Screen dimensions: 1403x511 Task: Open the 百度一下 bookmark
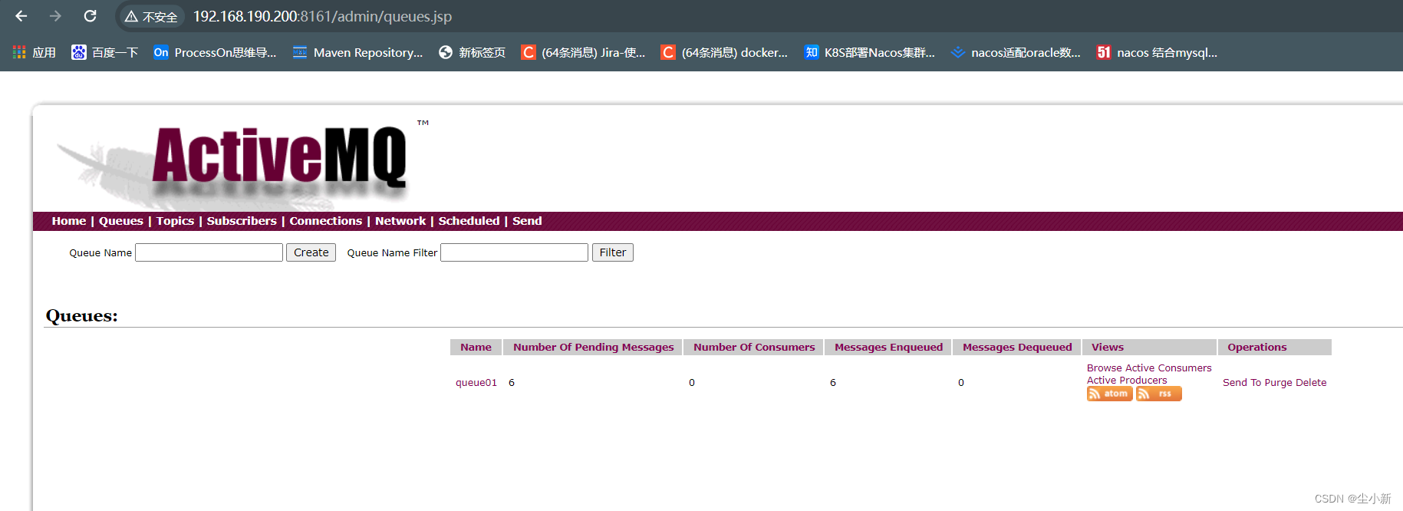coord(105,52)
